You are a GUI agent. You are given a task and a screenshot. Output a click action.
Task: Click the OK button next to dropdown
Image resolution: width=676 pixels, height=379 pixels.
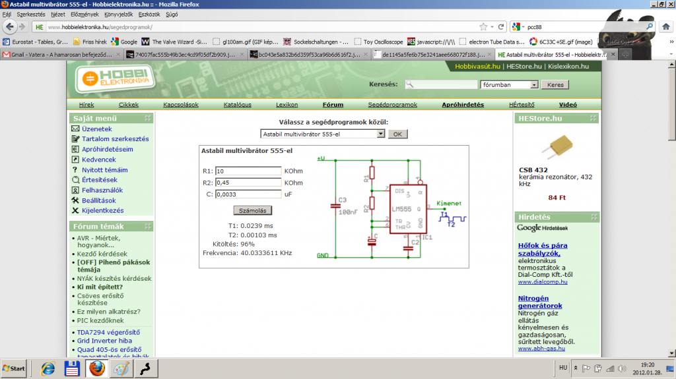tap(397, 134)
